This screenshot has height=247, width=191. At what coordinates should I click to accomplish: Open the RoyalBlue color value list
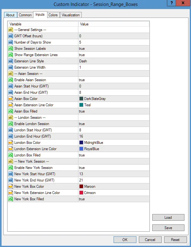(x=114, y=149)
